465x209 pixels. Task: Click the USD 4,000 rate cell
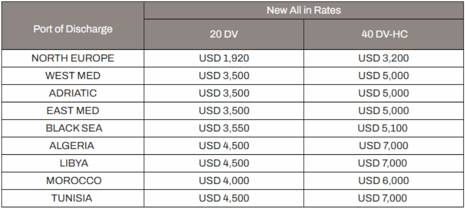click(224, 181)
